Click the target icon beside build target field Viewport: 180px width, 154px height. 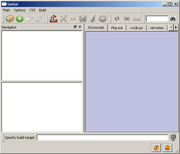[x=173, y=137]
